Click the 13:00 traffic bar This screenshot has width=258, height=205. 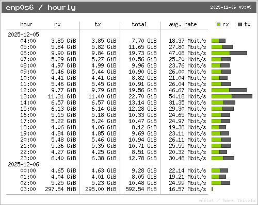[232, 96]
